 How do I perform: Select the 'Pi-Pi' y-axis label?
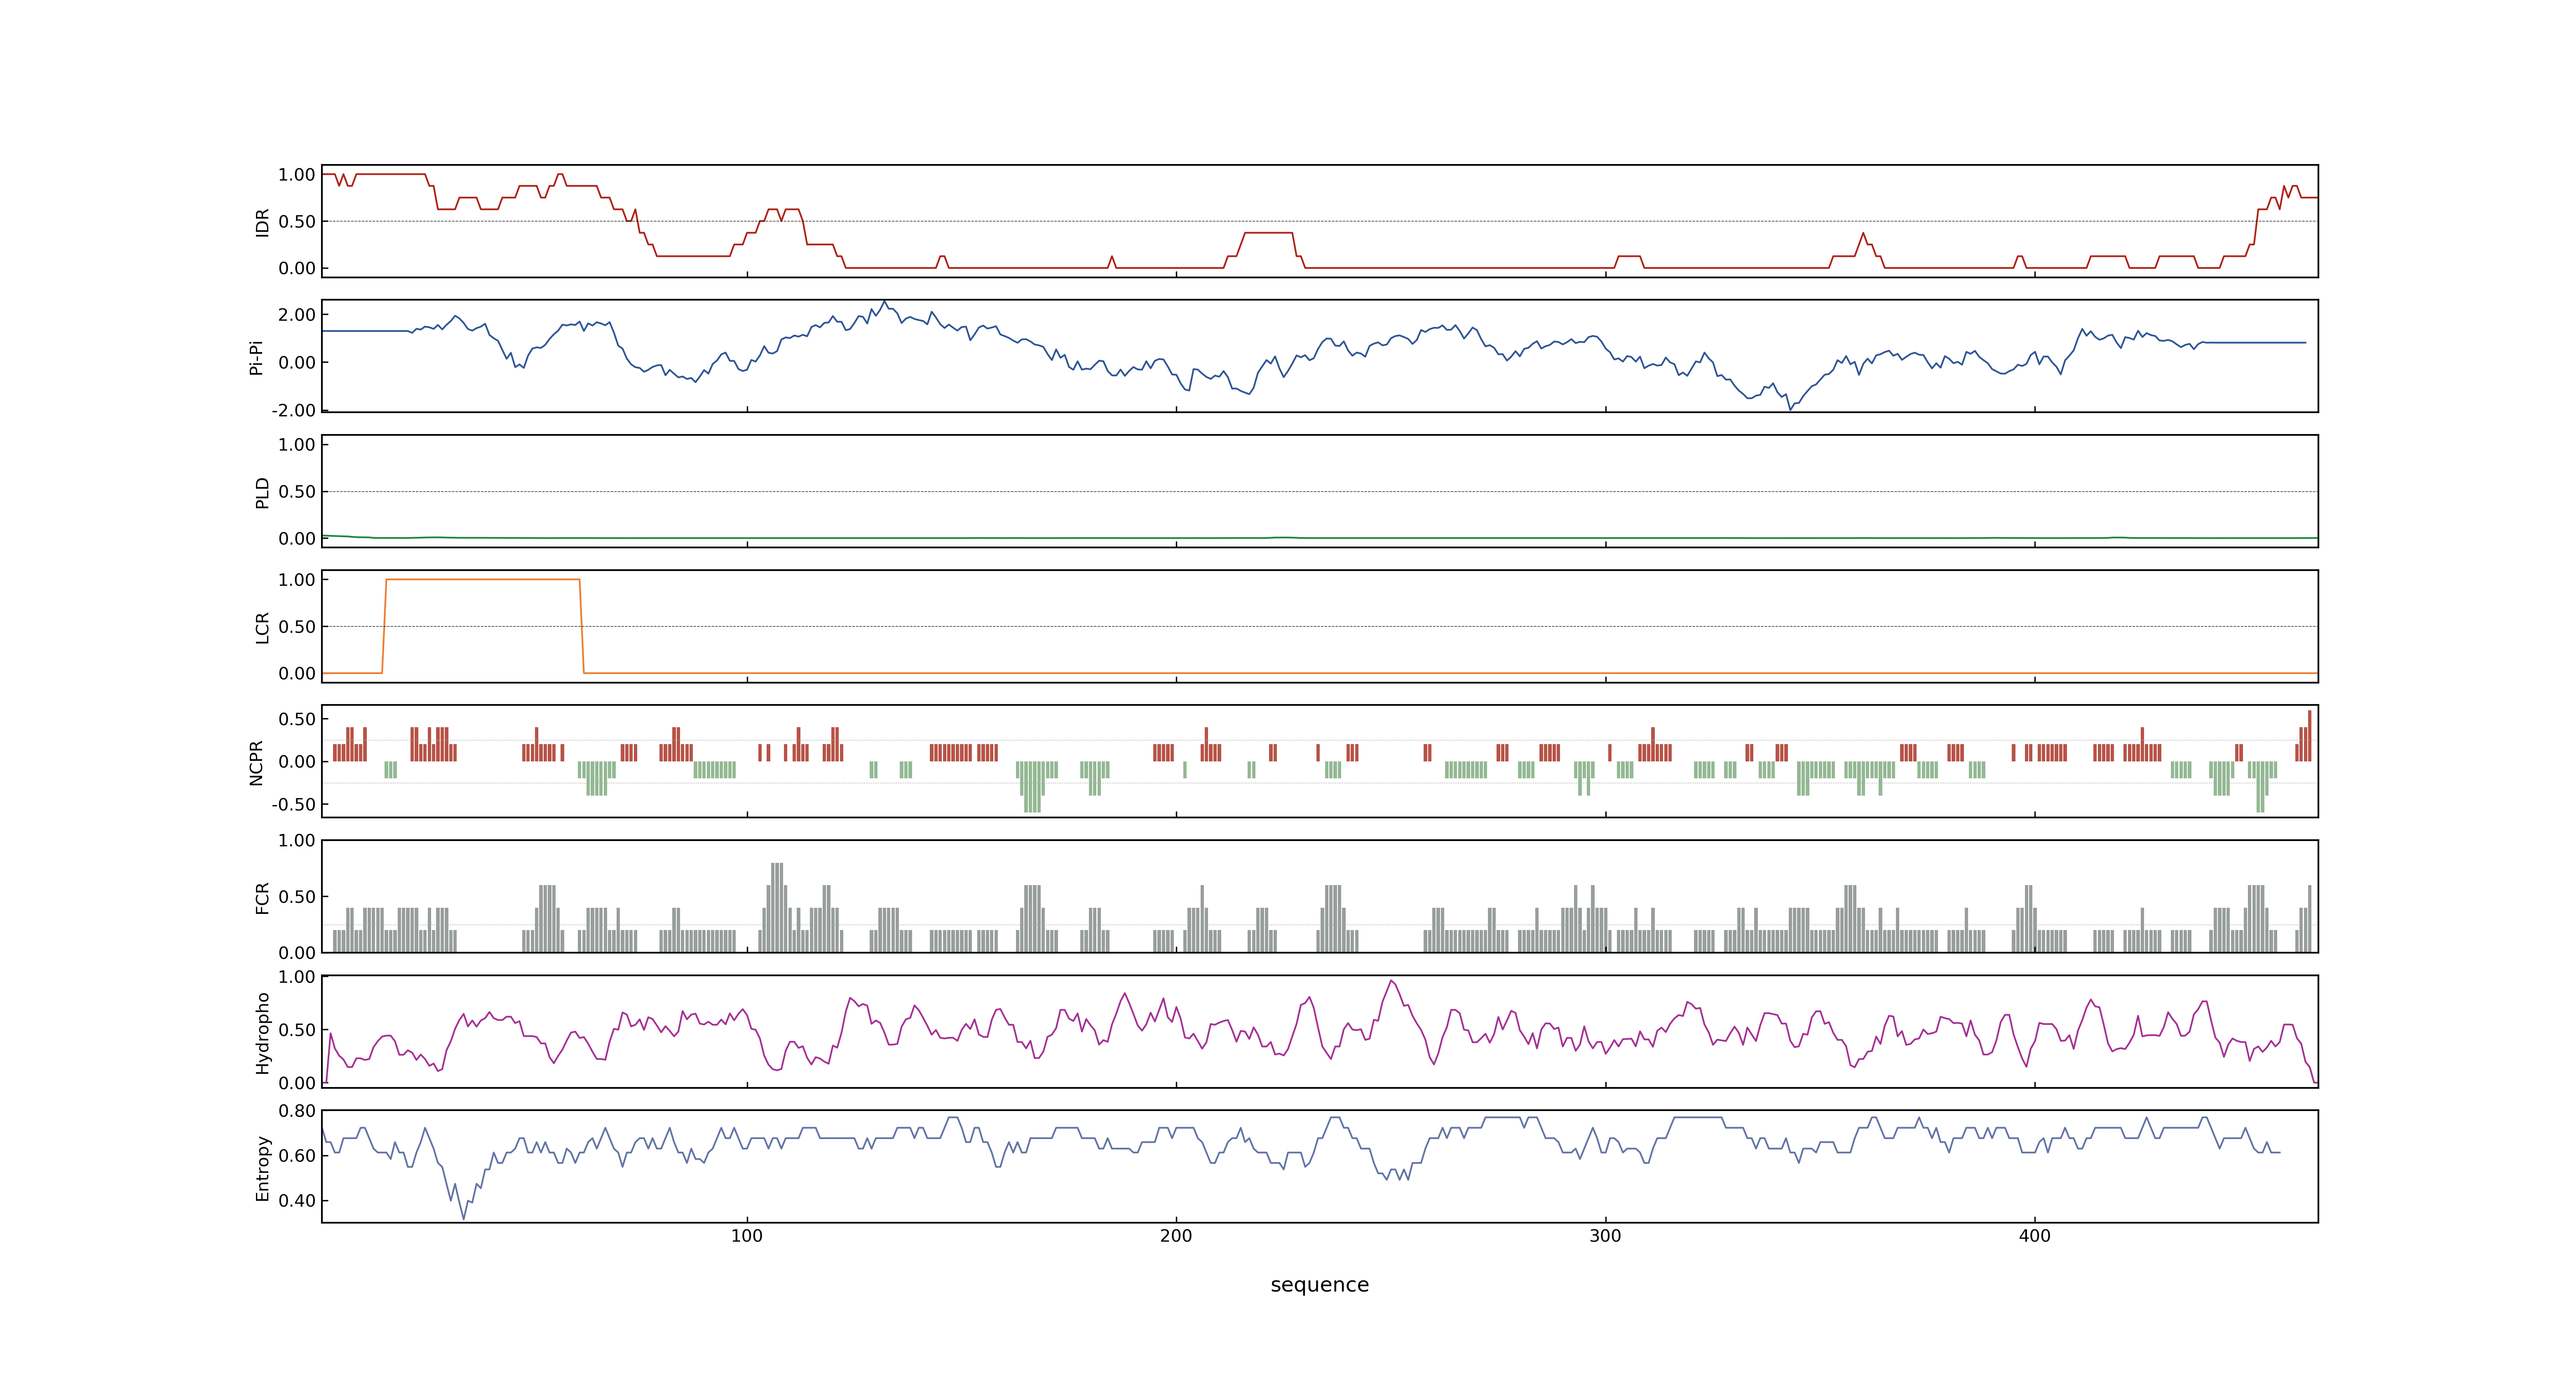(256, 357)
